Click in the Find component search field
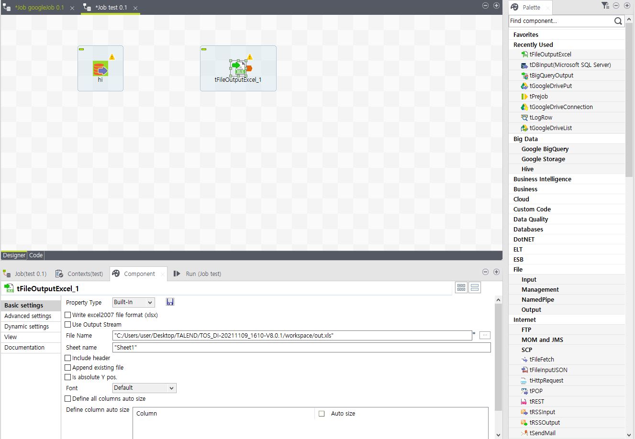The height and width of the screenshot is (439, 635). pos(561,21)
